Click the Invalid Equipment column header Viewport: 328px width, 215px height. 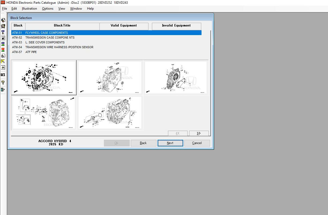pyautogui.click(x=176, y=26)
